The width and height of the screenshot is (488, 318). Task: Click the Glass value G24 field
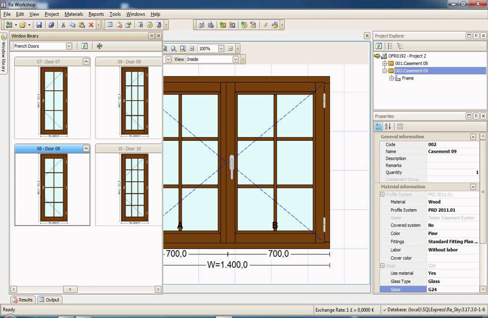point(453,290)
